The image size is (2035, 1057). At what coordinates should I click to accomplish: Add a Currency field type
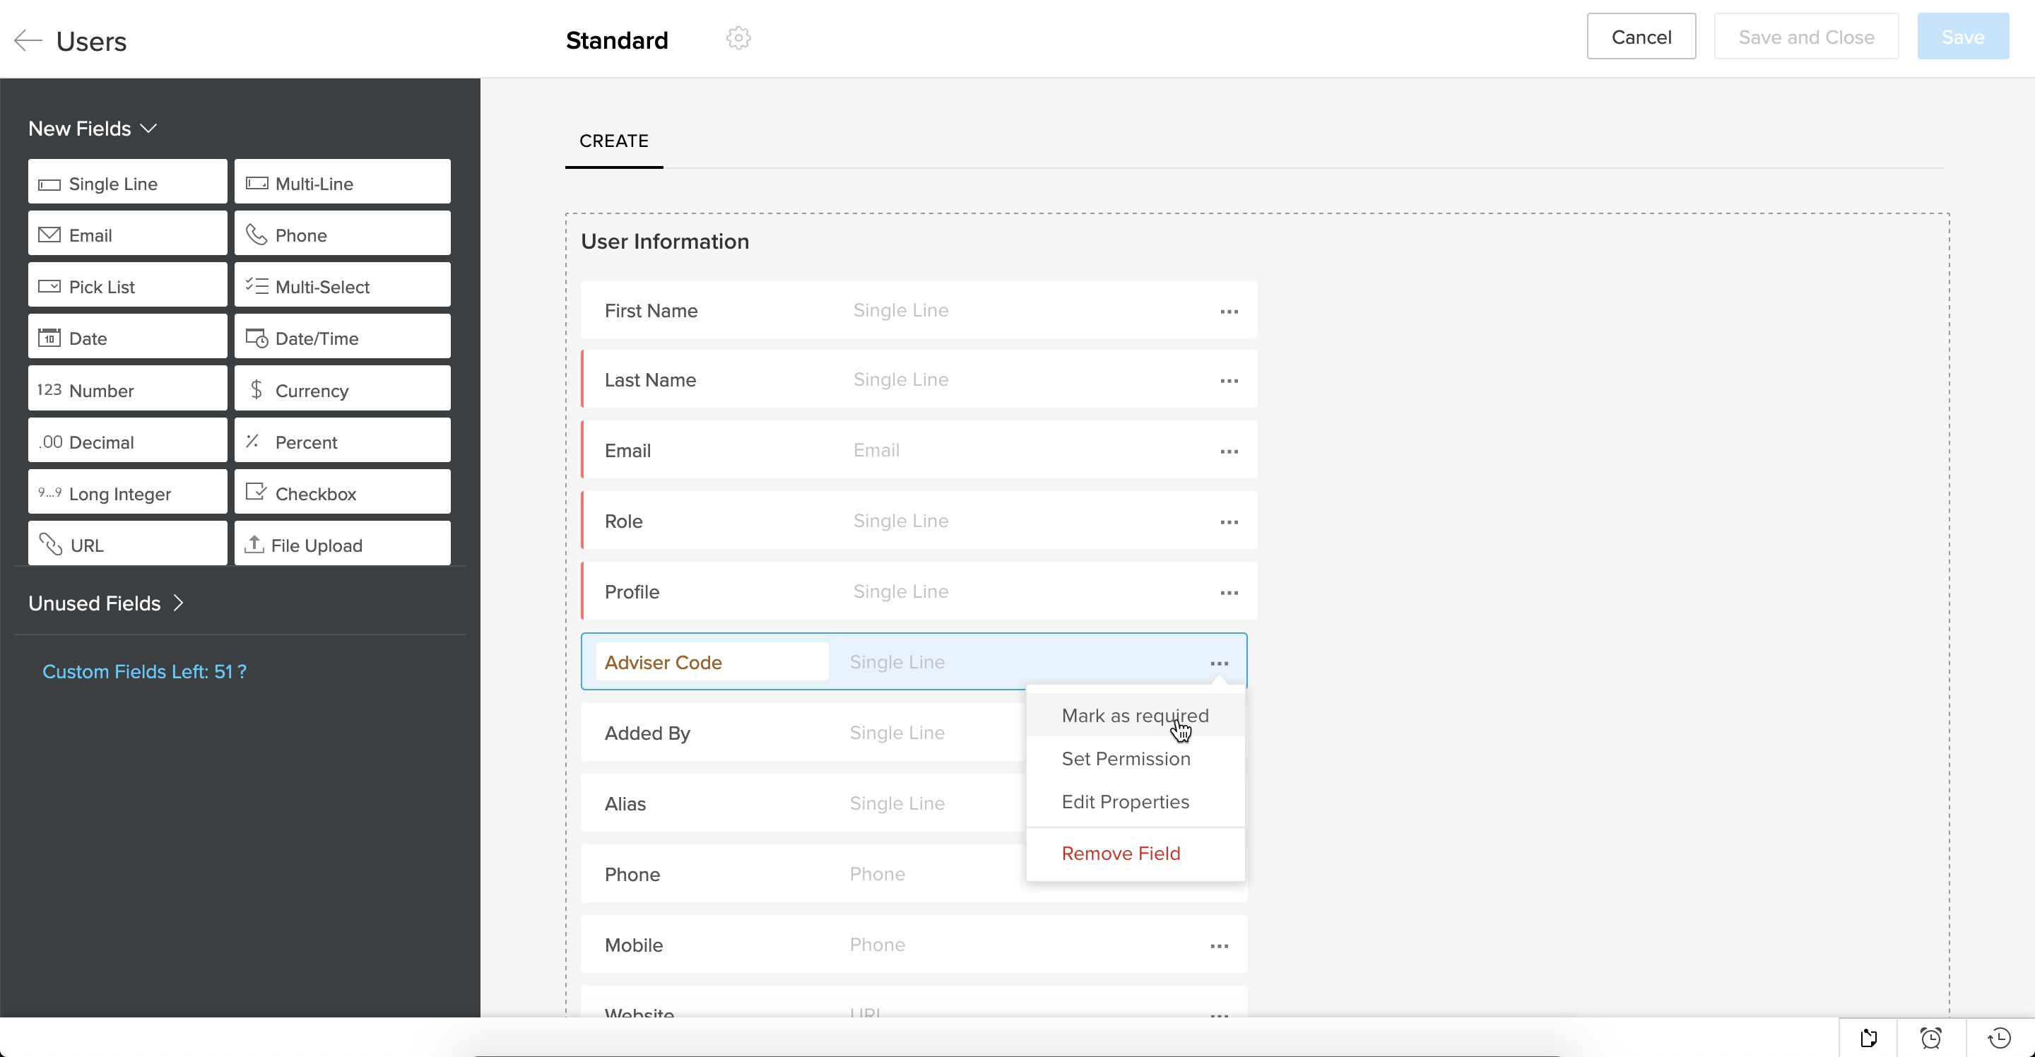[x=342, y=390]
